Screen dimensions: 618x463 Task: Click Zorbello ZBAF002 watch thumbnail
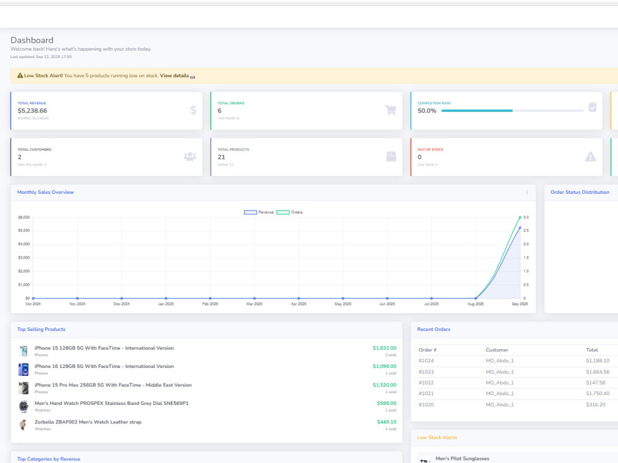coord(23,425)
